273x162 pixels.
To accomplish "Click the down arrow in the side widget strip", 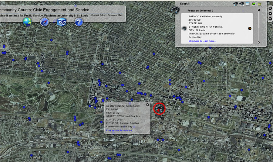I will coord(270,19).
